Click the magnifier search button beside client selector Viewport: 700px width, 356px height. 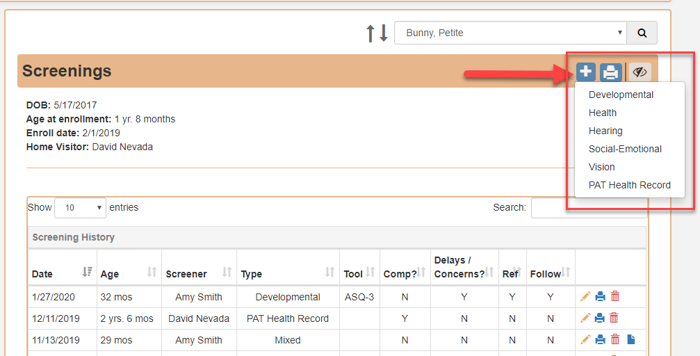coord(642,33)
